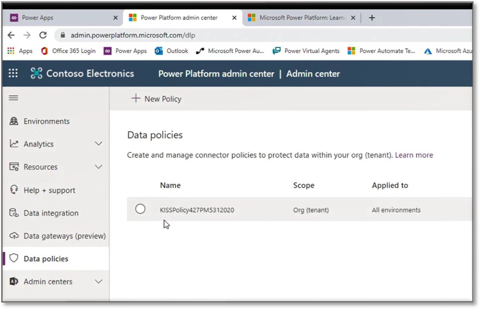
Task: Click the Data gateways cloud icon
Action: pos(14,236)
